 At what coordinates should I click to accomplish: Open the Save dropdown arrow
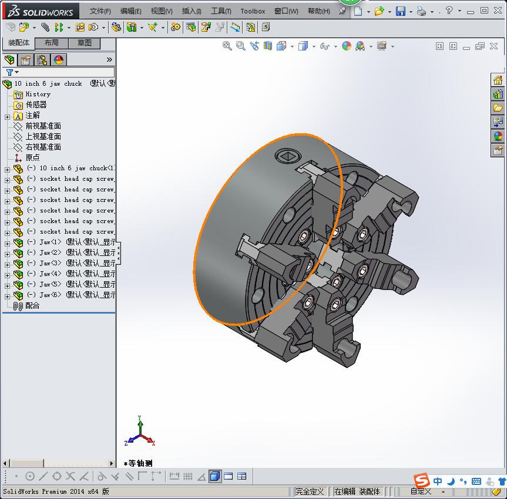coord(411,12)
